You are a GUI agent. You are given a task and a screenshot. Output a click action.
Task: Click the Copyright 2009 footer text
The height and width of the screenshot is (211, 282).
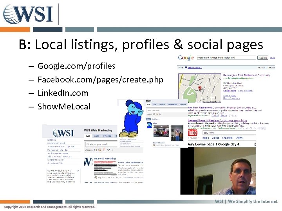tap(49, 207)
